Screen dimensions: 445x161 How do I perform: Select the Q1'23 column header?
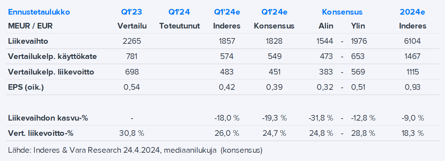(x=131, y=12)
